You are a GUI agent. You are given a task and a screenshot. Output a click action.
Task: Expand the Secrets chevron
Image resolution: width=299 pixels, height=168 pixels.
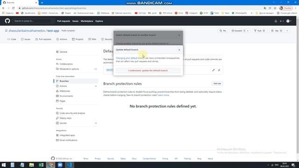click(96, 123)
